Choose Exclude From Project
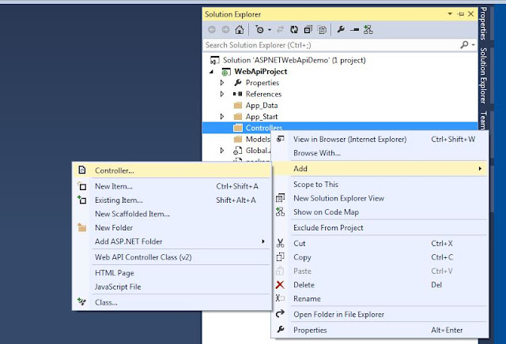Screen dimensions: 506x344 (328, 228)
